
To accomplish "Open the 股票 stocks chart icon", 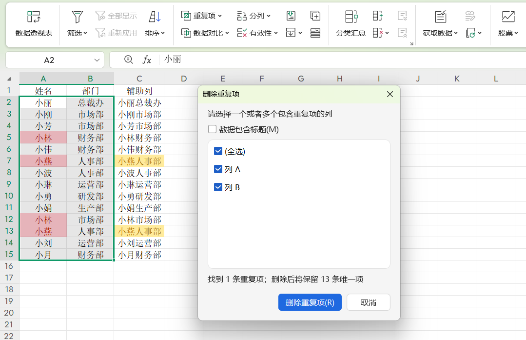I will (508, 17).
